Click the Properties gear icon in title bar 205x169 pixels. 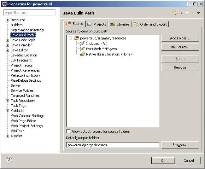[4, 4]
